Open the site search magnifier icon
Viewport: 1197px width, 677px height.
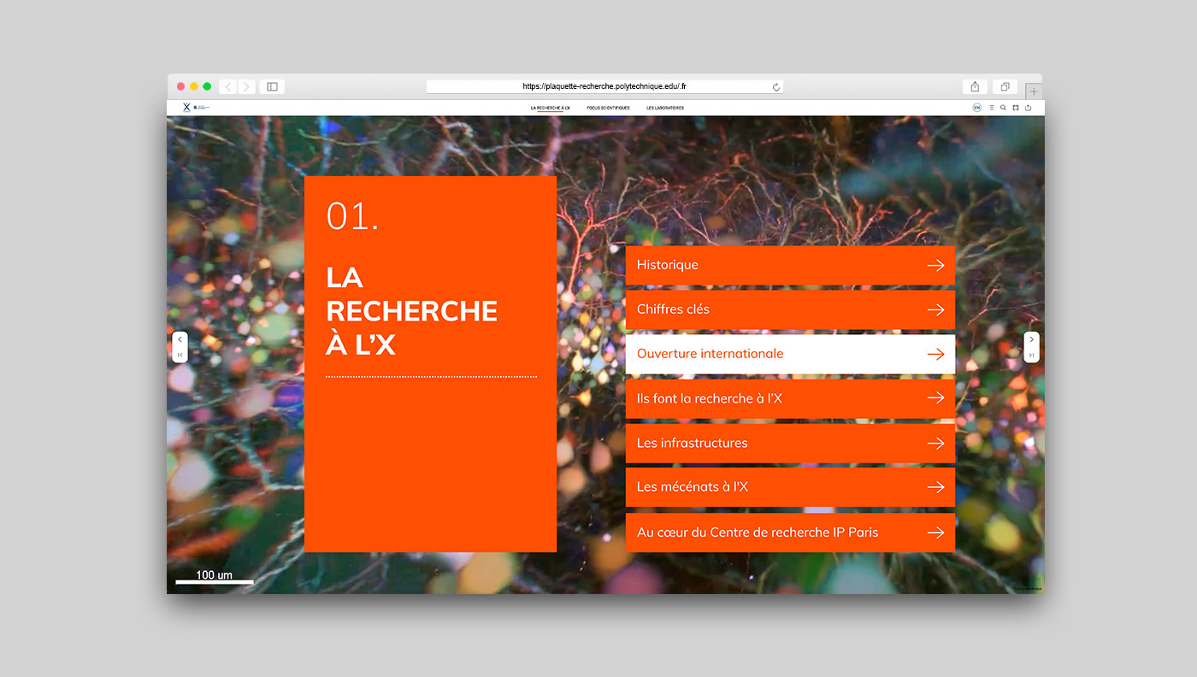click(x=1004, y=108)
